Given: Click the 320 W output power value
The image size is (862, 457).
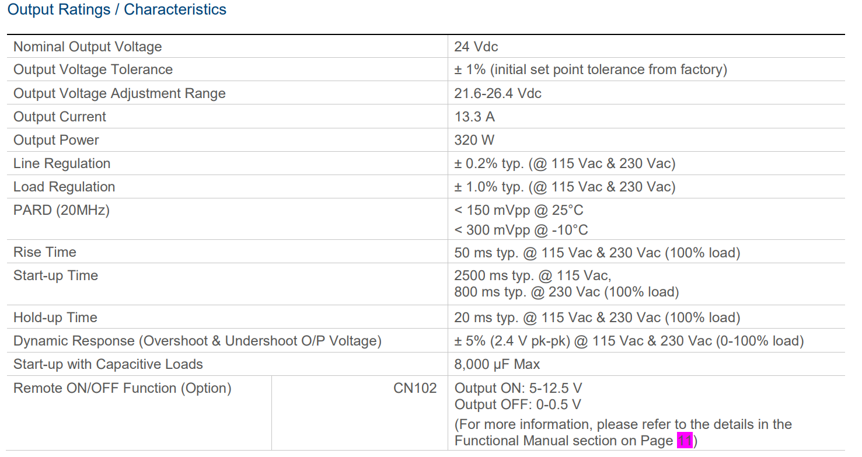Looking at the screenshot, I should [x=474, y=140].
